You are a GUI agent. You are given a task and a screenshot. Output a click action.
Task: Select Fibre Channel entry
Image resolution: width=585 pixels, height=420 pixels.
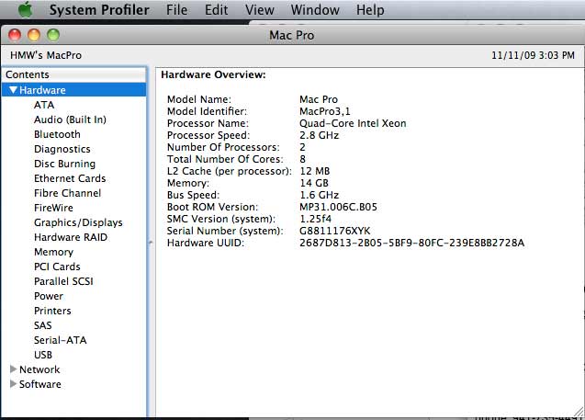(x=68, y=193)
